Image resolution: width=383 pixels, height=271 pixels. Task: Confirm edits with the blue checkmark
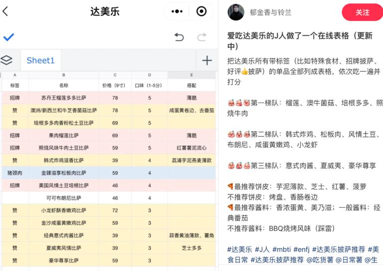(x=9, y=37)
